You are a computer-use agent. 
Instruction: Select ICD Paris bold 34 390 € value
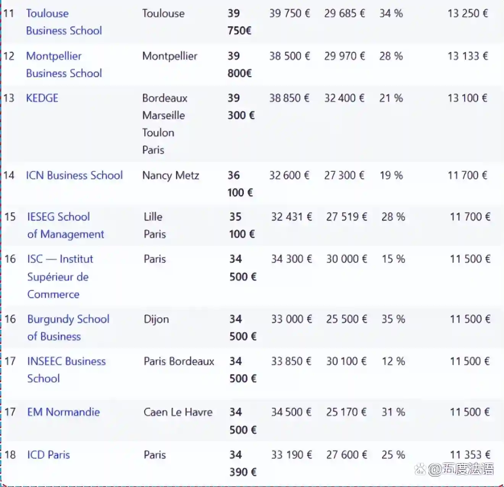pyautogui.click(x=242, y=463)
